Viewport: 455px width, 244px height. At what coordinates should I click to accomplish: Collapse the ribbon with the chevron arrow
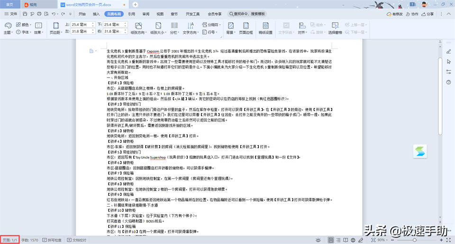[x=448, y=14]
